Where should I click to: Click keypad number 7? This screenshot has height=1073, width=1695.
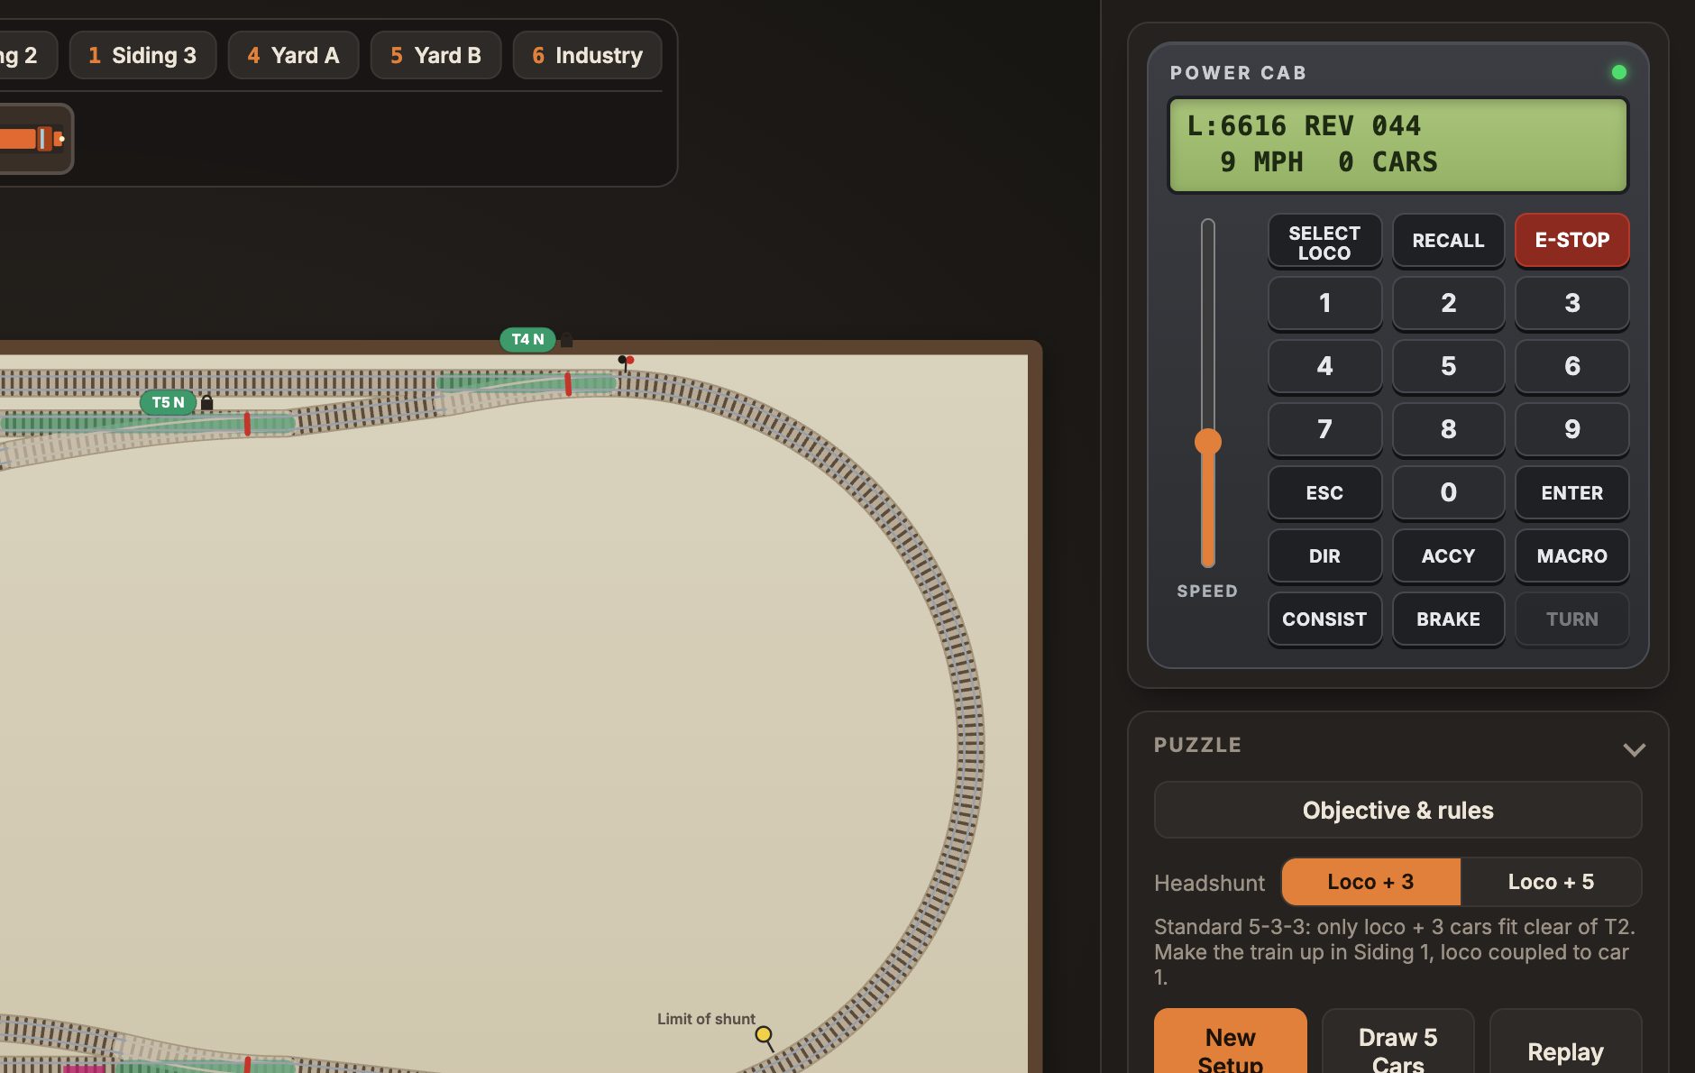pos(1324,429)
